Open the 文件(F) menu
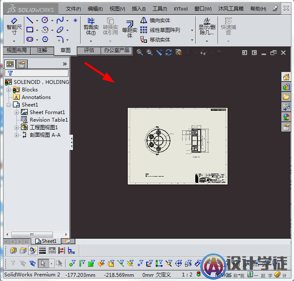 73,9
